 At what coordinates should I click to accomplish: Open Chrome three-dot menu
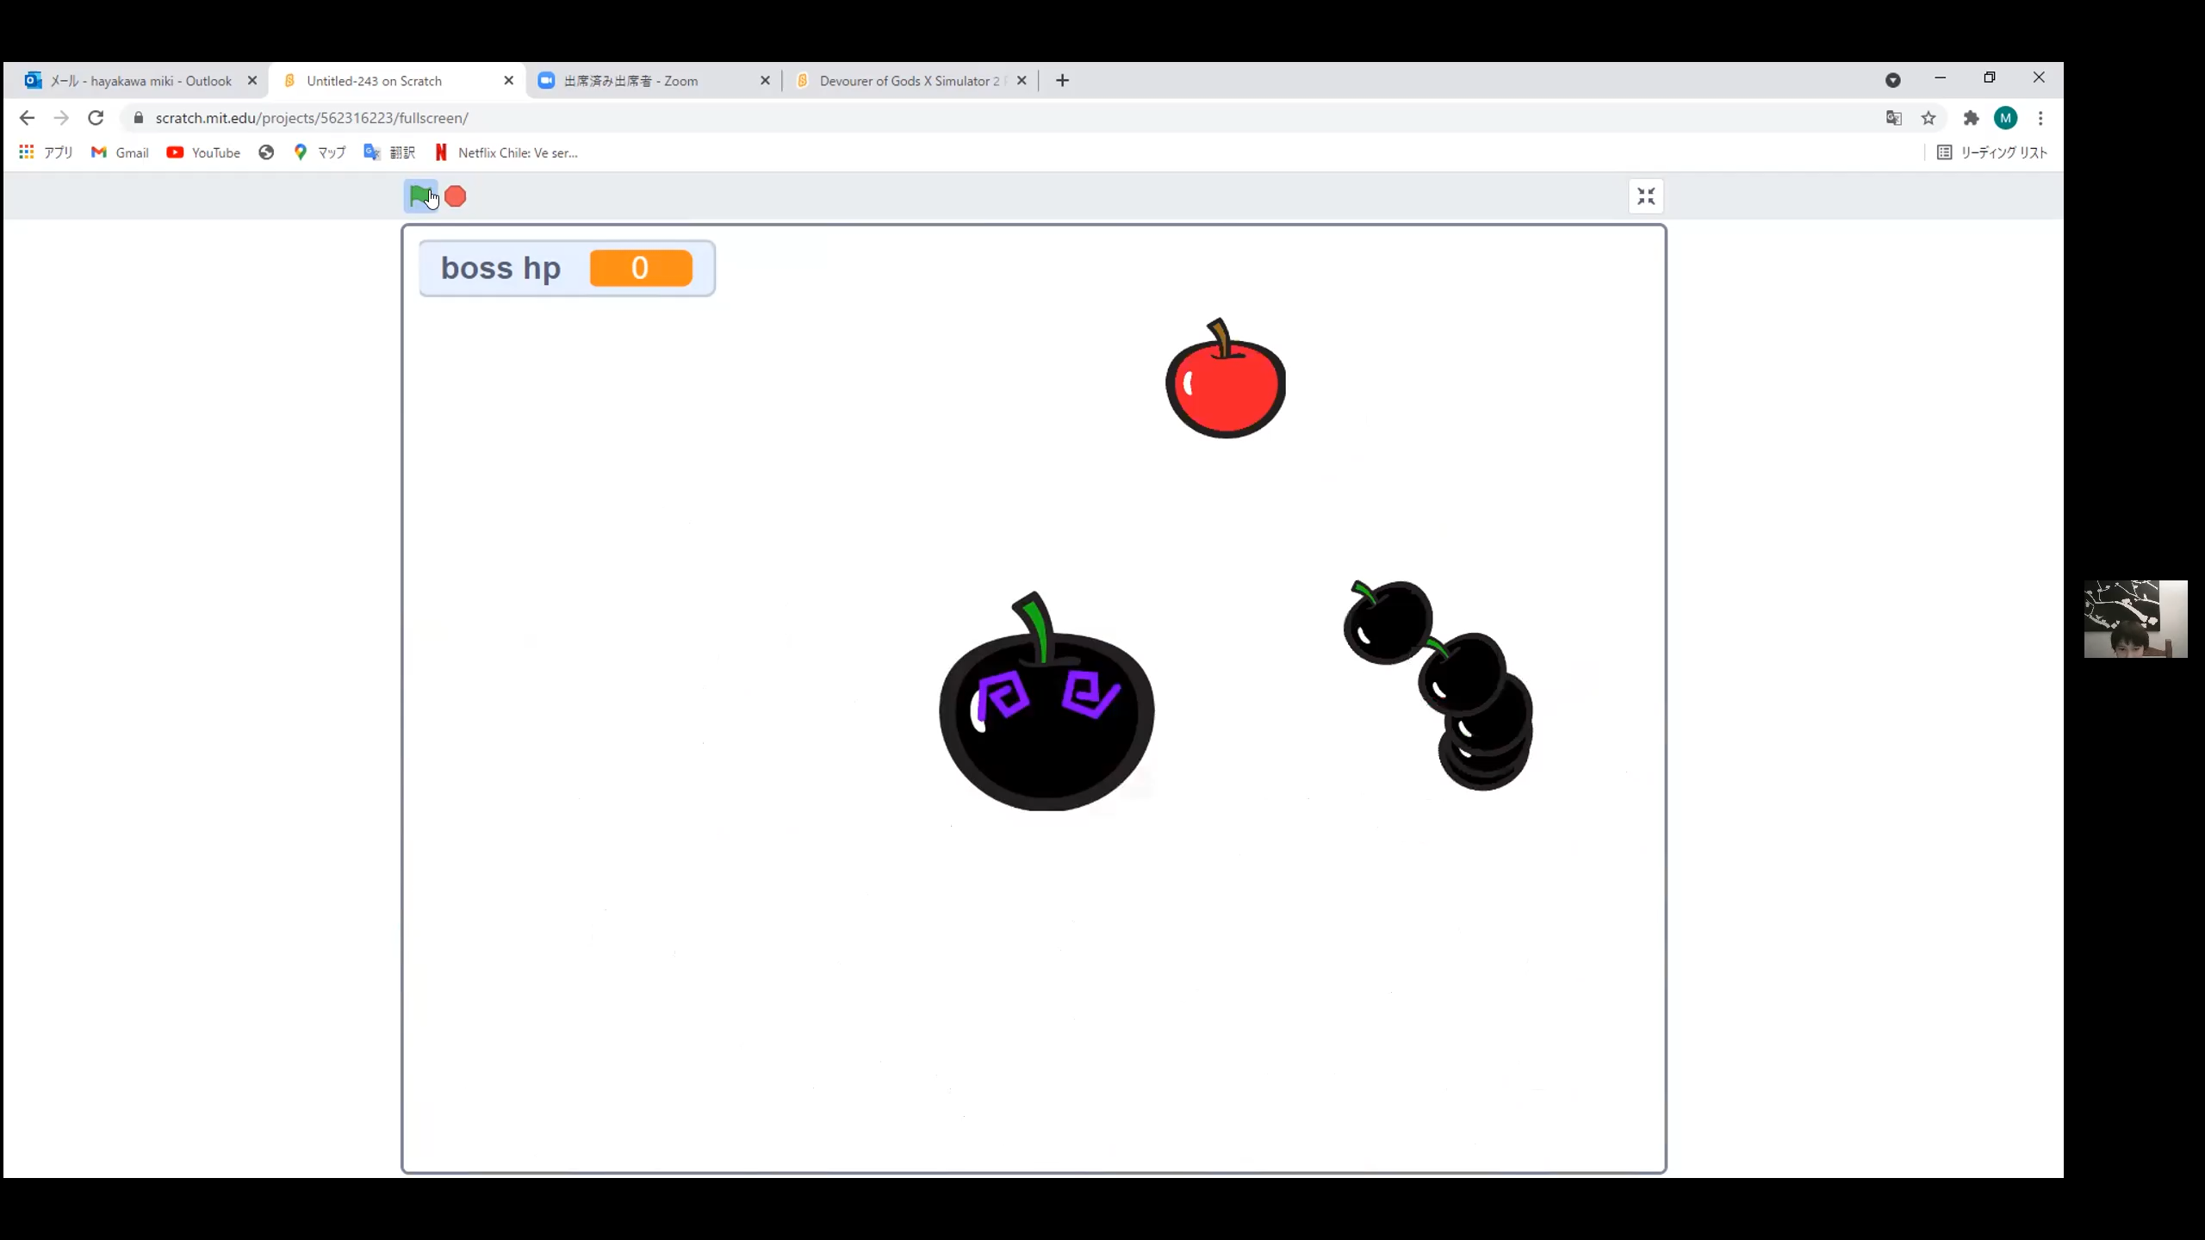click(2040, 118)
